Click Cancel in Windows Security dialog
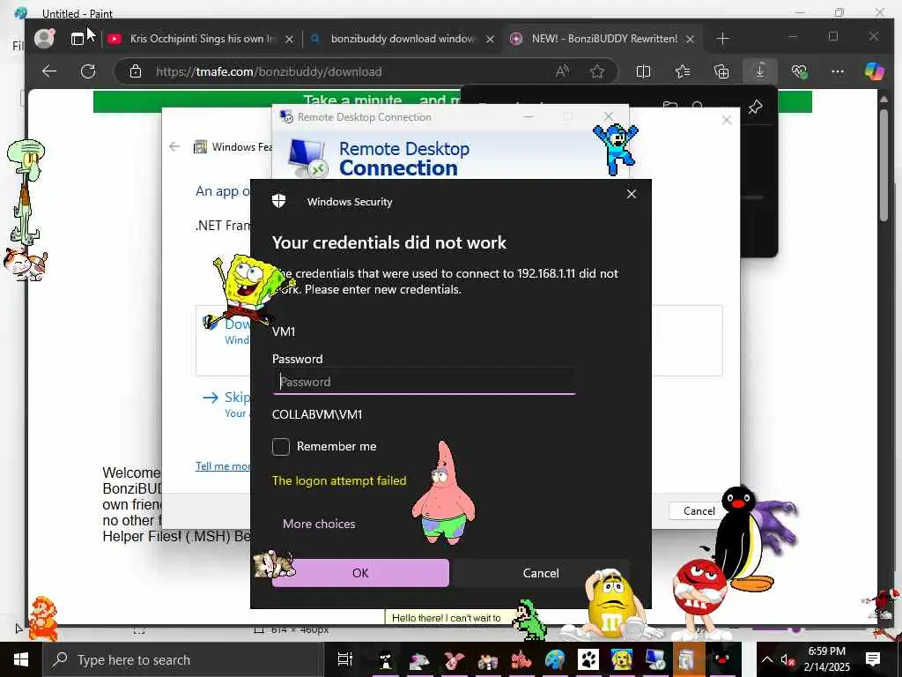The image size is (902, 677). click(x=541, y=573)
